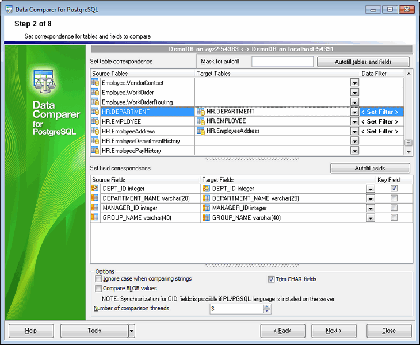
Task: Open target table dropdown for Employee.WorkOrder
Action: tap(354, 93)
